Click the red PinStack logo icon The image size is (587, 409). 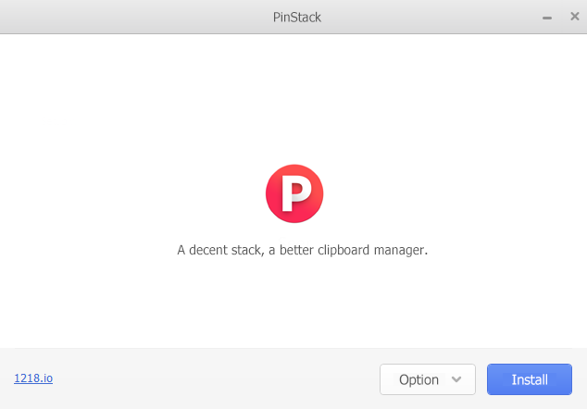(293, 193)
